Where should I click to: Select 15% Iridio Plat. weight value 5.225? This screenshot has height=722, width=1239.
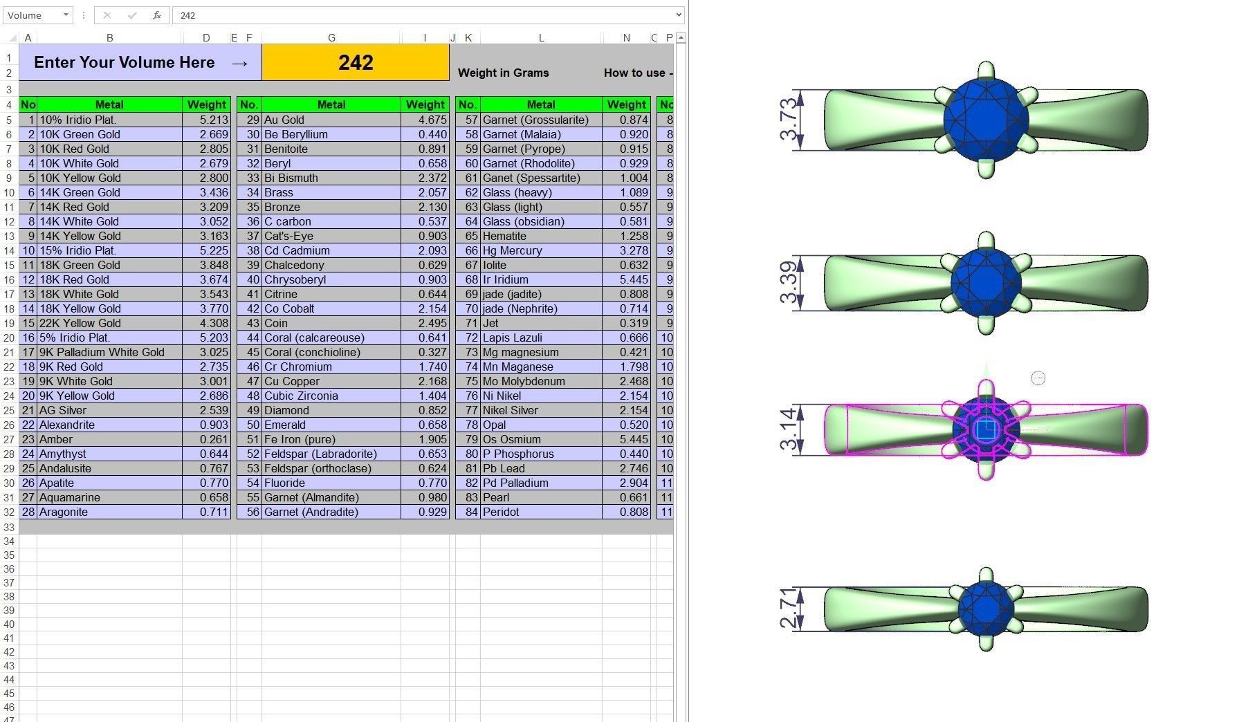(x=206, y=250)
